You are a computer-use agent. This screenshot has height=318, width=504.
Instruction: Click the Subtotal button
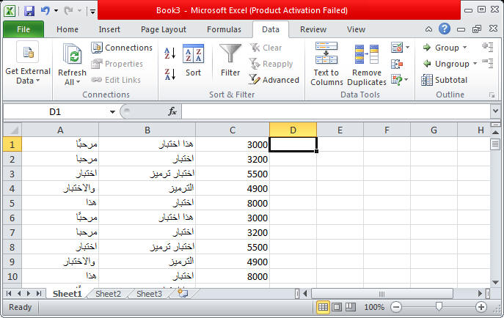pyautogui.click(x=445, y=80)
